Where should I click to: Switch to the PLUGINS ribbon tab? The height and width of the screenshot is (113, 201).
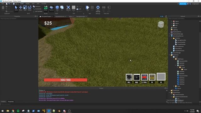[x=44, y=4]
